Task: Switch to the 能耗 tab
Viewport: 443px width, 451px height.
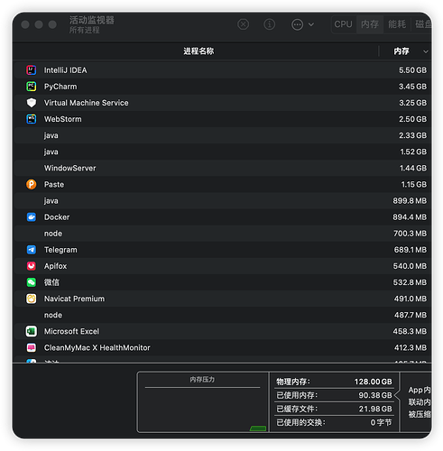Action: tap(397, 24)
